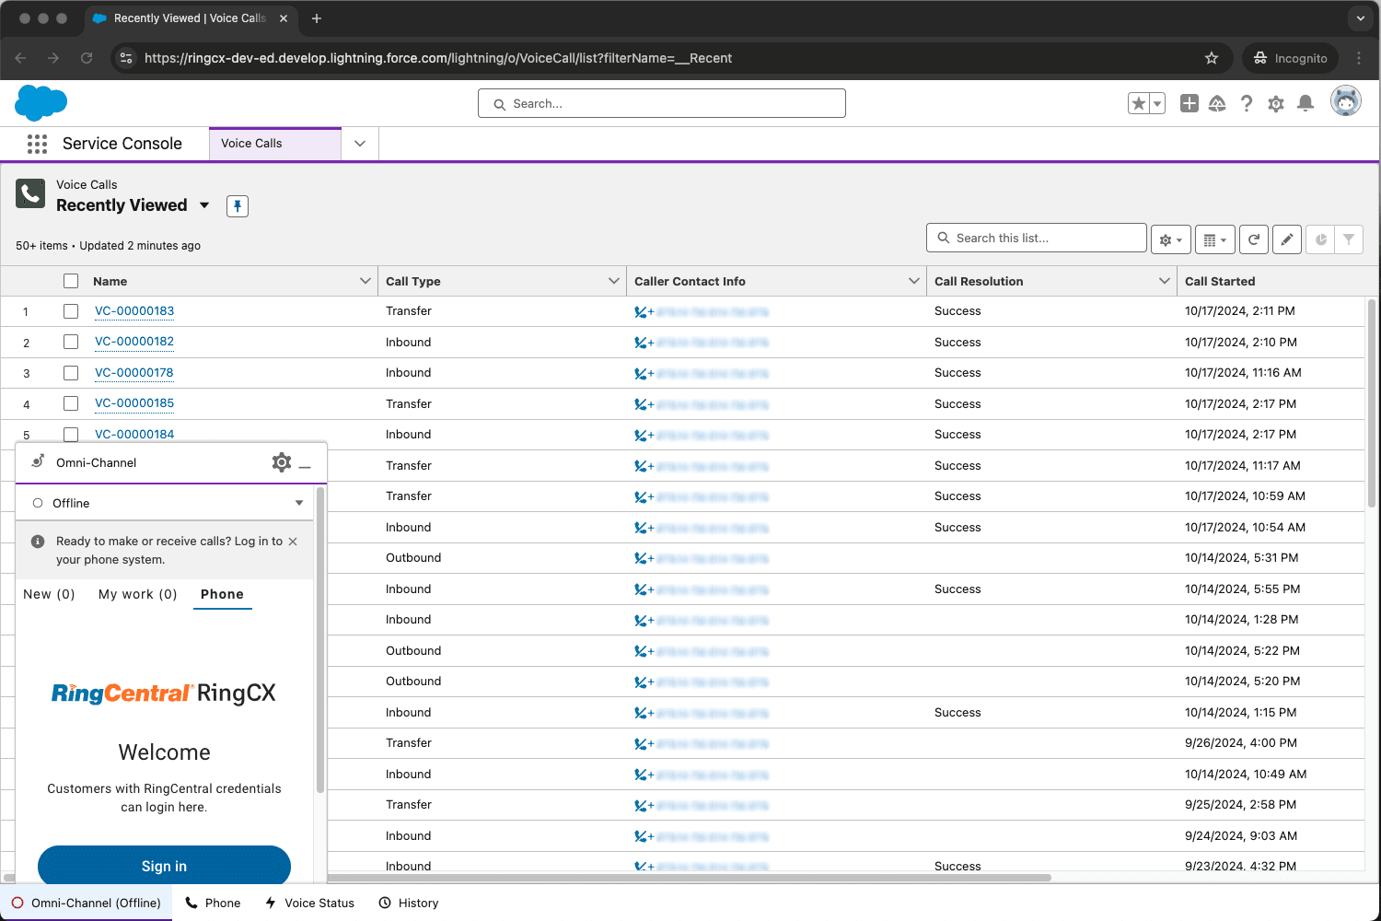
Task: Select checkbox for VC-00000183
Action: click(x=71, y=311)
